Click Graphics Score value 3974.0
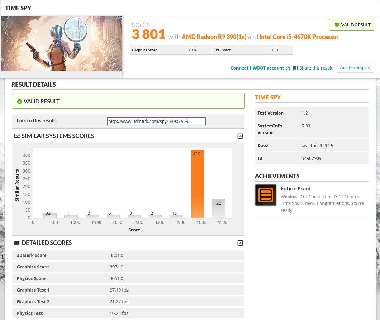The width and height of the screenshot is (380, 320). coord(116,267)
